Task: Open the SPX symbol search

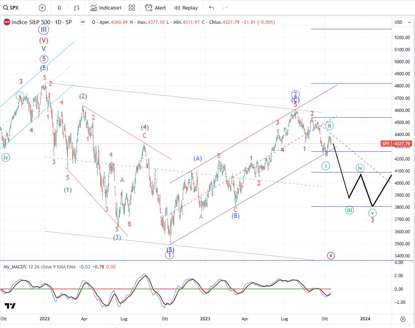Action: click(11, 8)
